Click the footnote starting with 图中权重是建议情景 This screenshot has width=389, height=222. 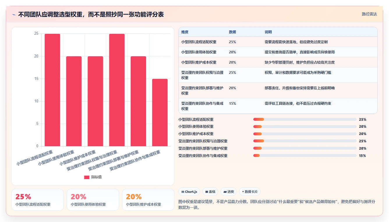coord(277,204)
